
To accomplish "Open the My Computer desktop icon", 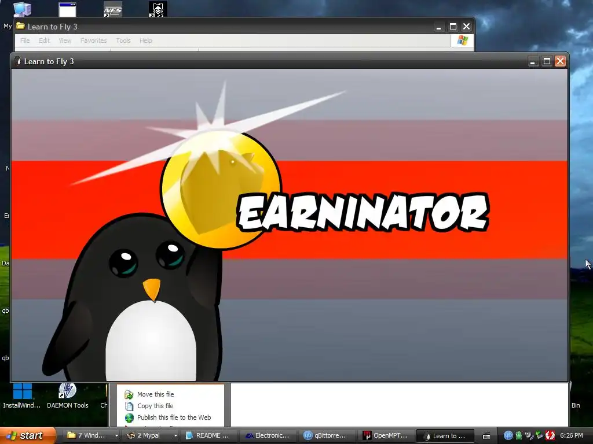I will (22, 9).
